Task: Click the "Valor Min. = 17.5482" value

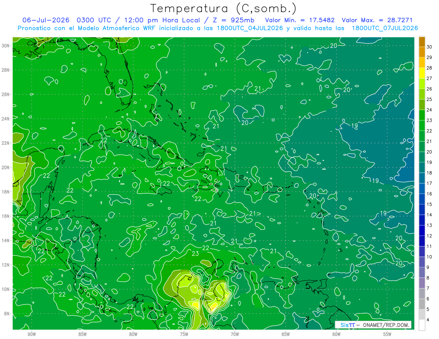Action: coord(300,20)
